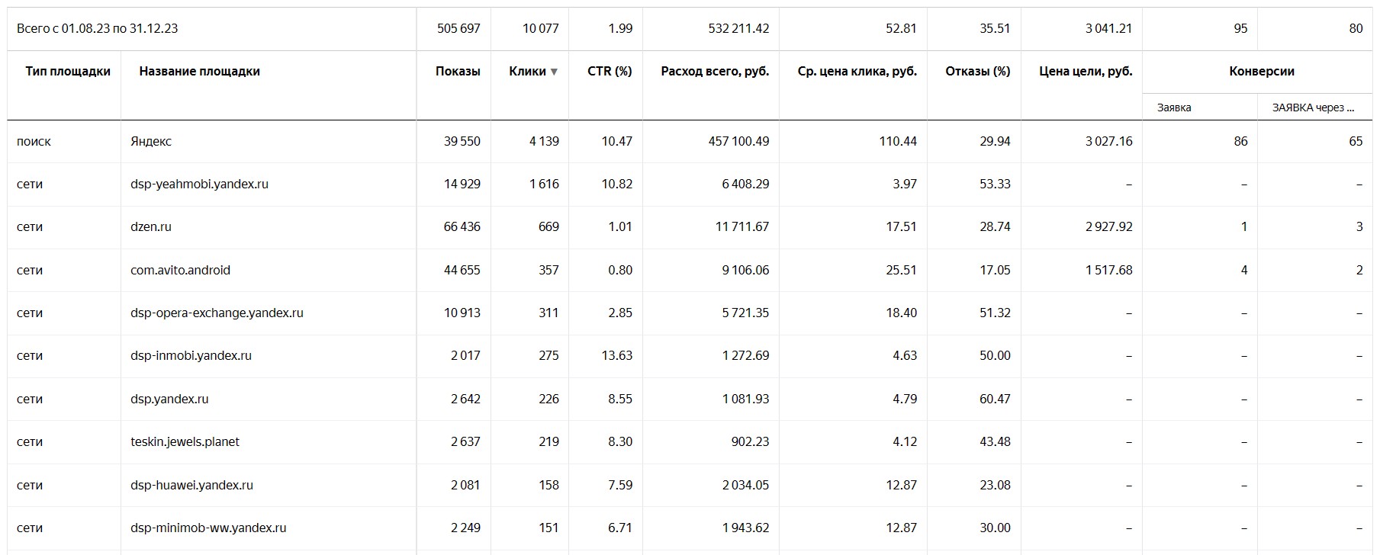The width and height of the screenshot is (1380, 555).
Task: Click the com.avito.android platform name
Action: [x=180, y=270]
